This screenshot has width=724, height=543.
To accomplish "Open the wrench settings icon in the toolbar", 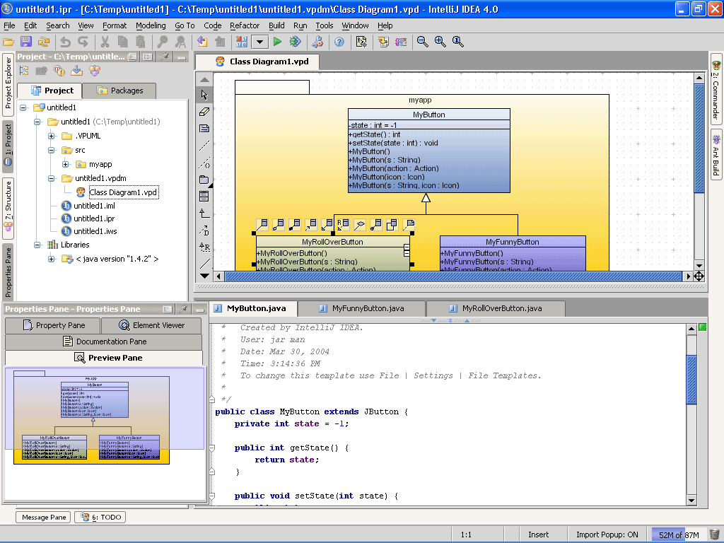I will coord(317,42).
